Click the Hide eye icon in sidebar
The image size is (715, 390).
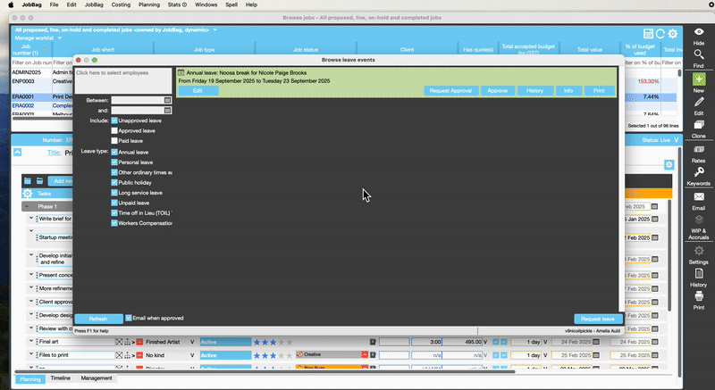pyautogui.click(x=699, y=32)
